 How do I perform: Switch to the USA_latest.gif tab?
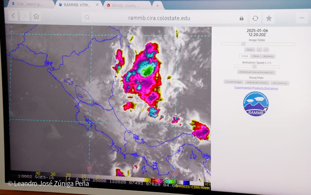point(30,4)
